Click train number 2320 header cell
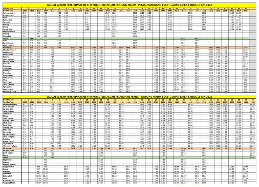The width and height of the screenshot is (259, 187). pos(87,102)
